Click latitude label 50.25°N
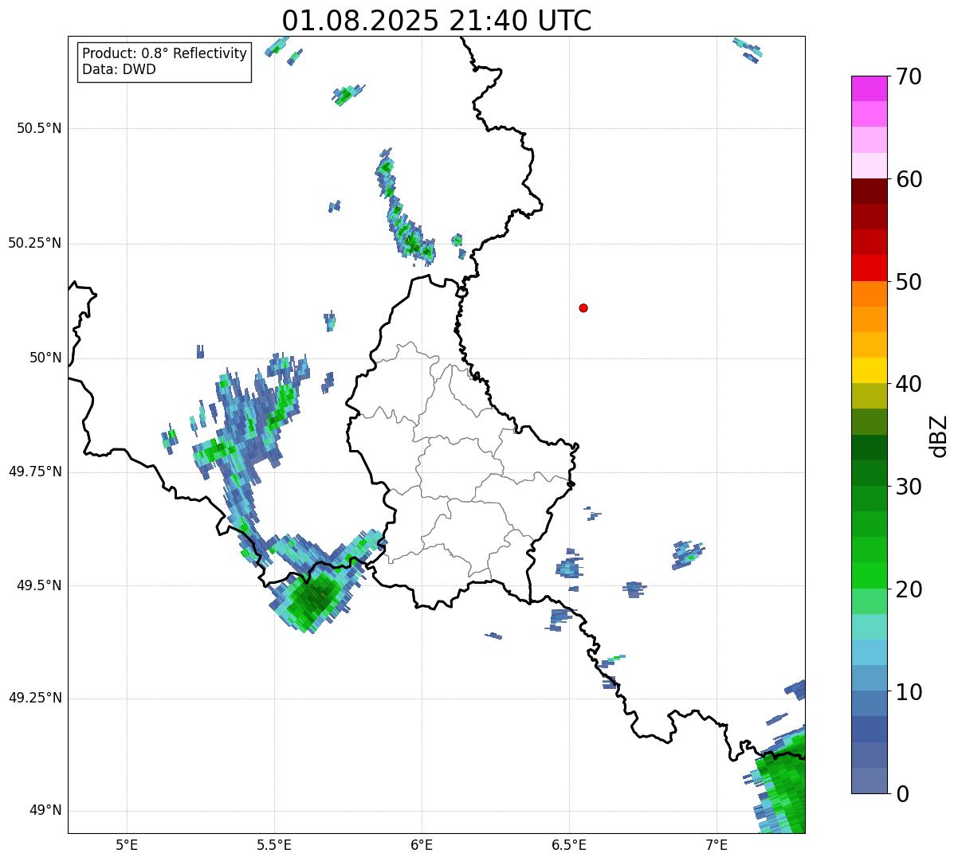The height and width of the screenshot is (861, 958). 35,243
